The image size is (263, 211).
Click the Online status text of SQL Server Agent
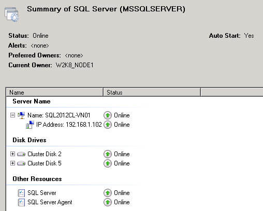(122, 202)
